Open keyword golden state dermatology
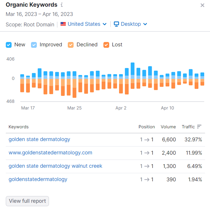 click(39, 139)
